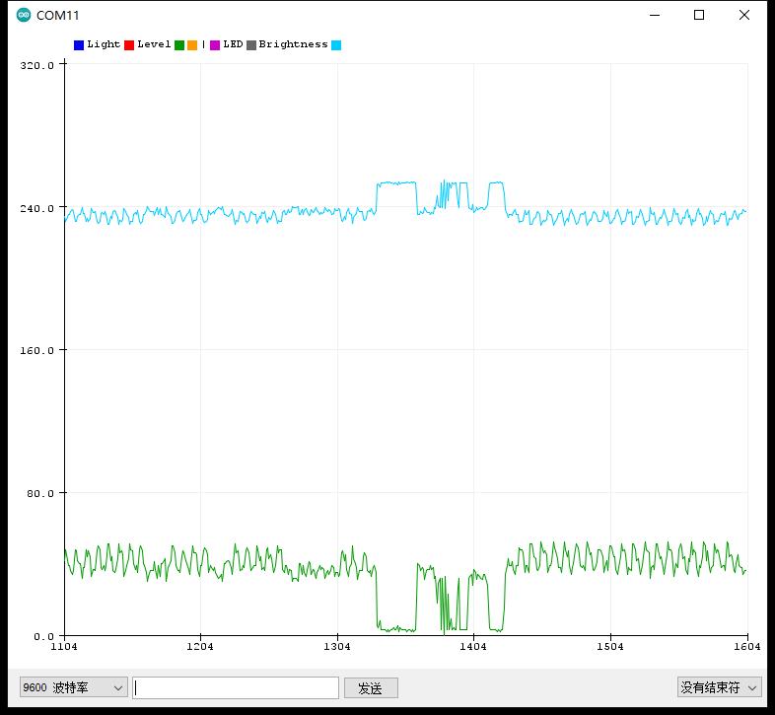Click the gray Brightness legend swatch
This screenshot has width=775, height=715.
tap(251, 45)
